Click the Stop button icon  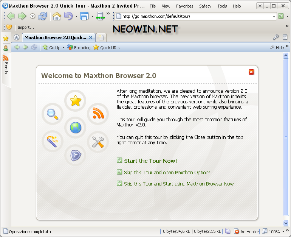coord(33,16)
